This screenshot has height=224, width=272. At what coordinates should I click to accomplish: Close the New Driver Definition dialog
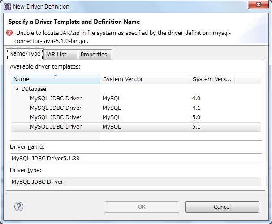pos(258,4)
